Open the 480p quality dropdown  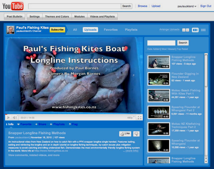(x=131, y=118)
